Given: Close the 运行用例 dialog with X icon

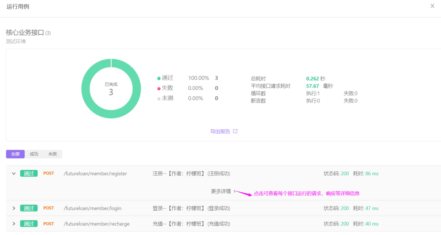Looking at the screenshot, I should (x=432, y=6).
